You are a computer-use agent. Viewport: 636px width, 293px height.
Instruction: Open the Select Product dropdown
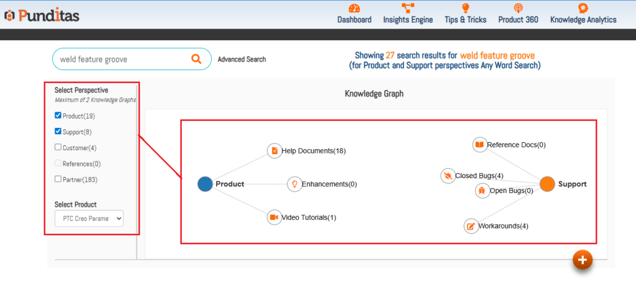(x=89, y=219)
